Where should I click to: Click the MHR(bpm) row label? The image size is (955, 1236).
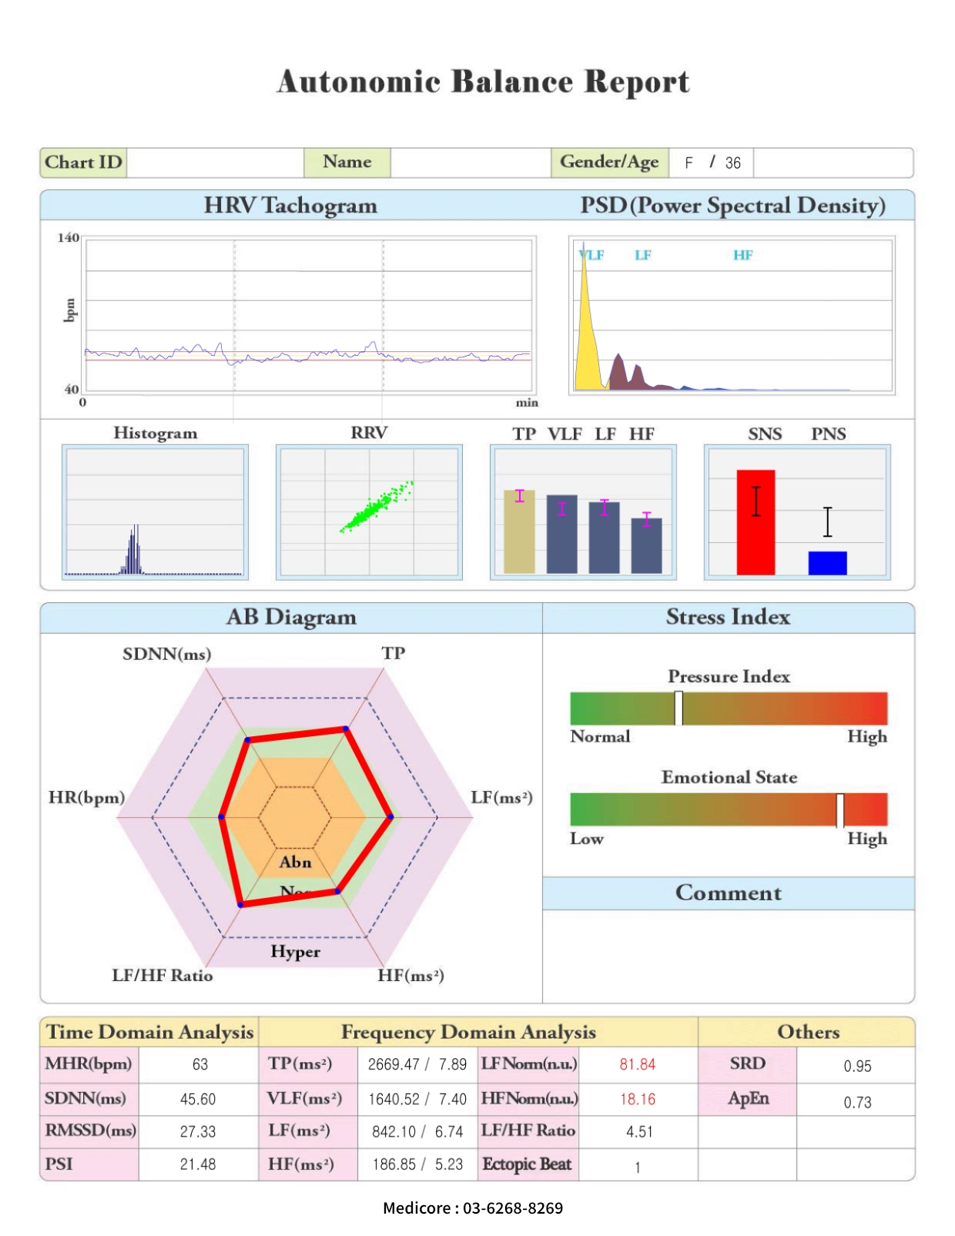(89, 1063)
